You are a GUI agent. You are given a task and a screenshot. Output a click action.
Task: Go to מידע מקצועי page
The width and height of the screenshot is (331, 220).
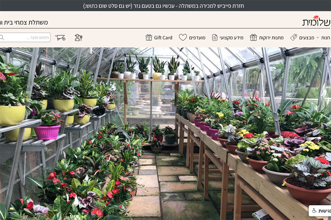[x=232, y=38]
